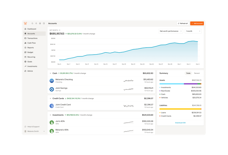Click the Help & Support chat icon

pos(26,127)
